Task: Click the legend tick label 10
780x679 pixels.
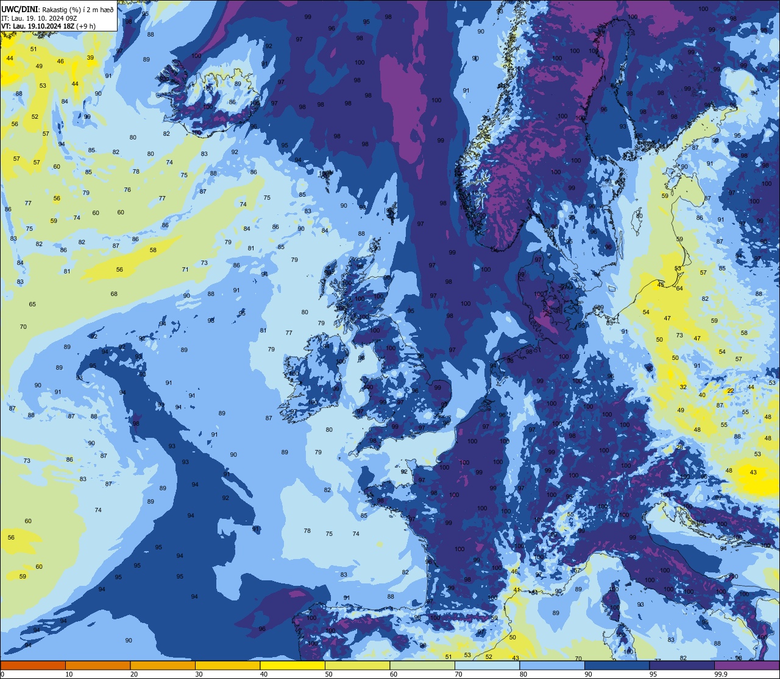Action: coord(69,674)
